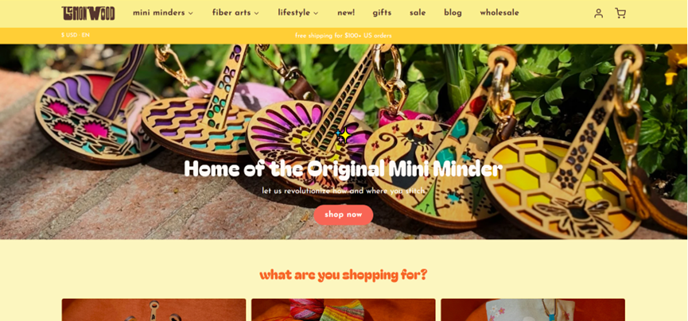Select the first orange category thumbnail
The height and width of the screenshot is (321, 688).
click(154, 310)
